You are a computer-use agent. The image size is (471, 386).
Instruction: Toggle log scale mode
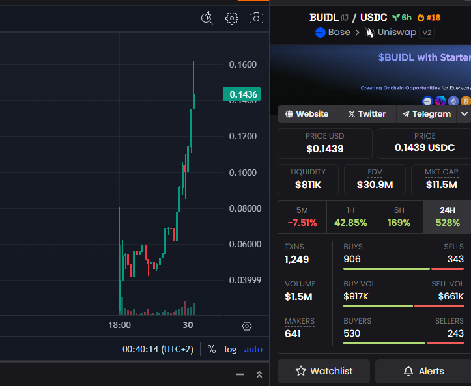tap(231, 349)
